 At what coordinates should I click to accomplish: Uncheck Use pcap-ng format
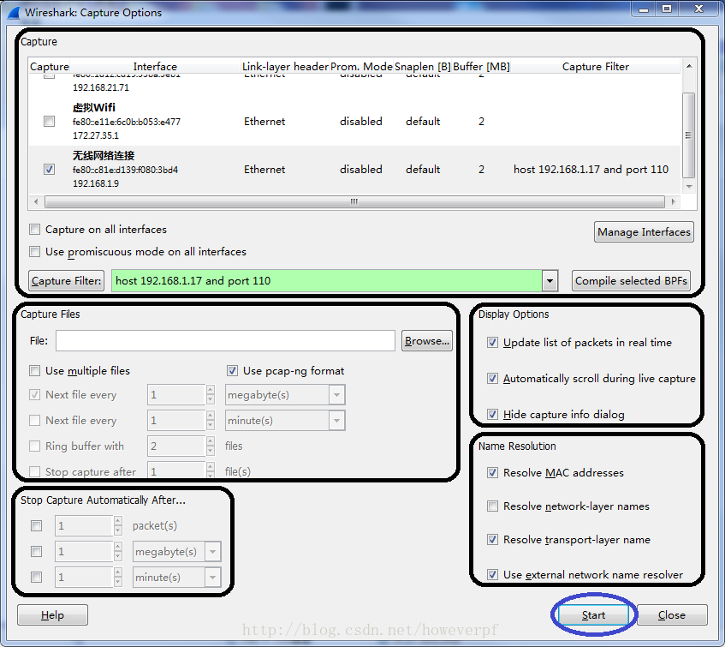(x=232, y=371)
